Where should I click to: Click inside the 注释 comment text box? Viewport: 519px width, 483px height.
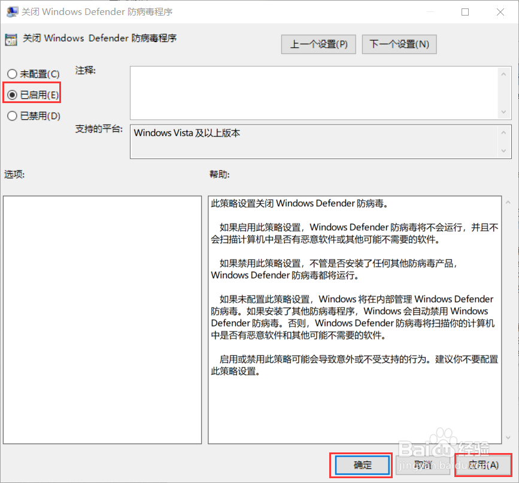point(314,93)
